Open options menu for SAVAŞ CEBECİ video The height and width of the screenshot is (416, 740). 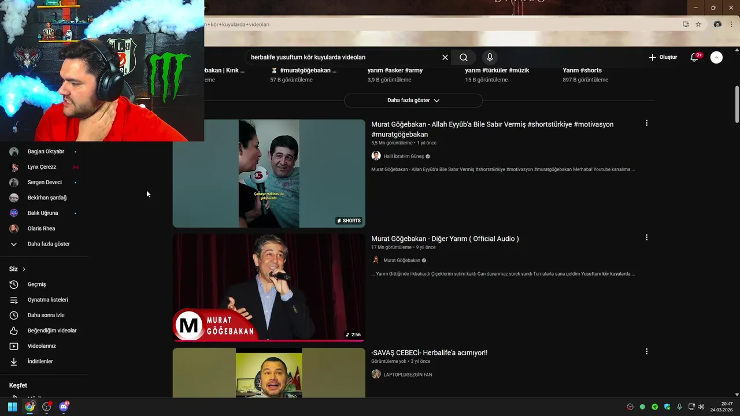coord(646,351)
